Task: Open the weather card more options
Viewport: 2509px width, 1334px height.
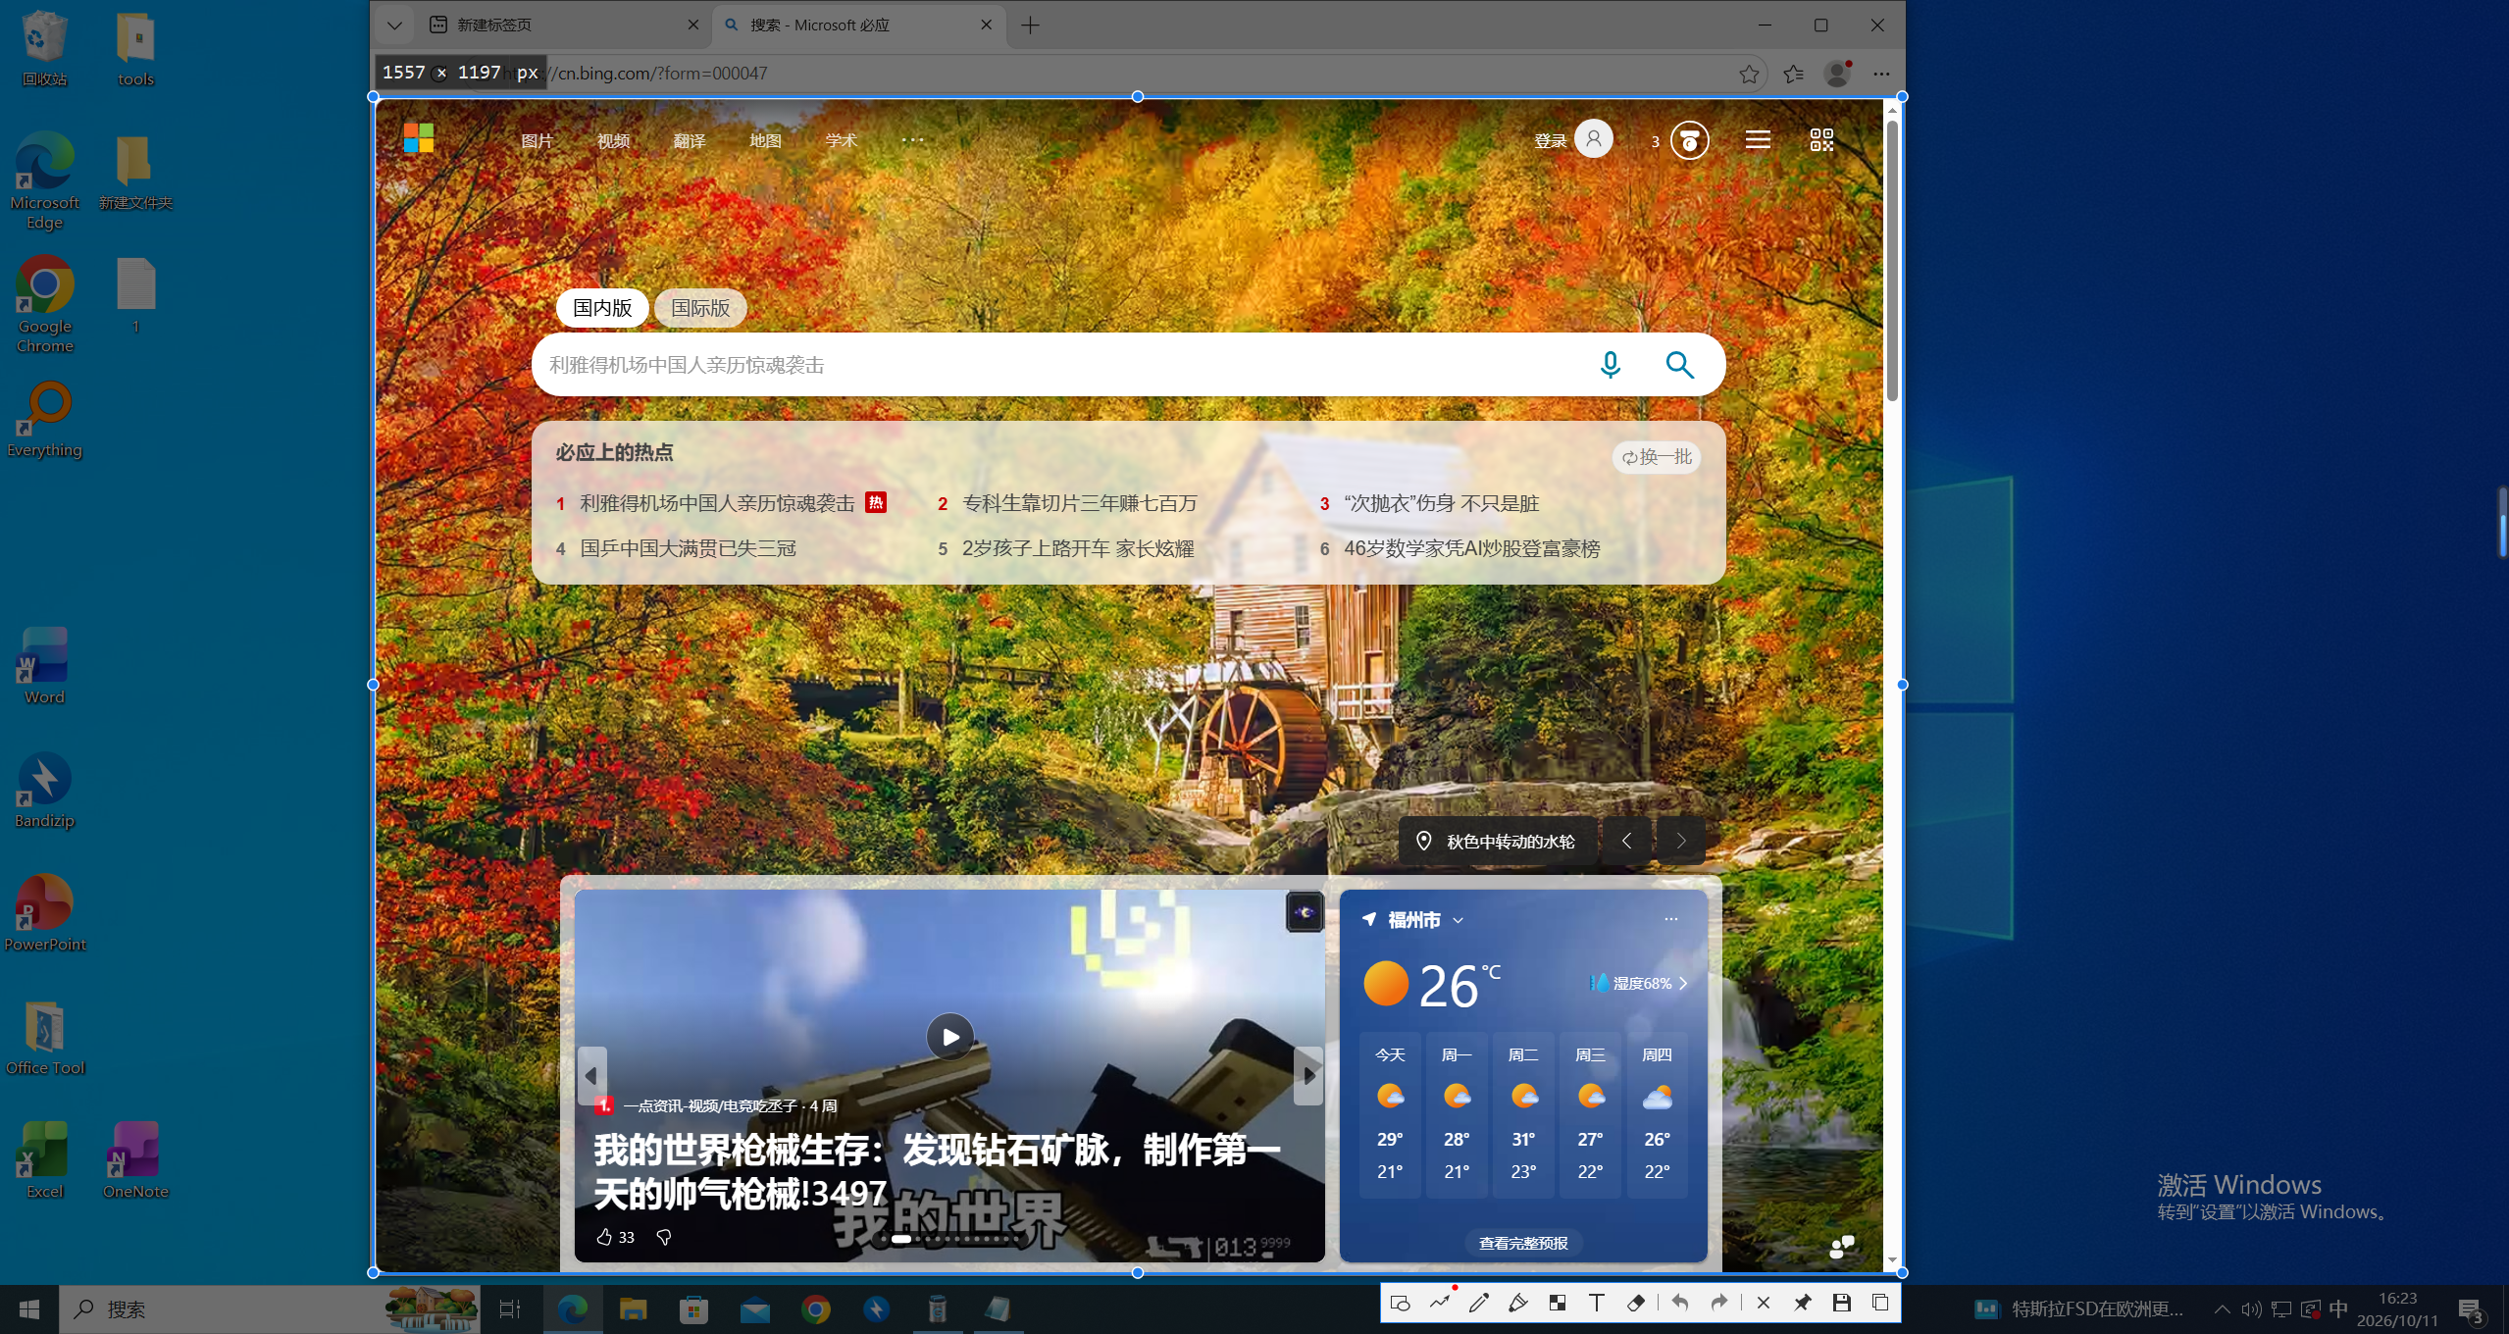Action: pyautogui.click(x=1671, y=919)
